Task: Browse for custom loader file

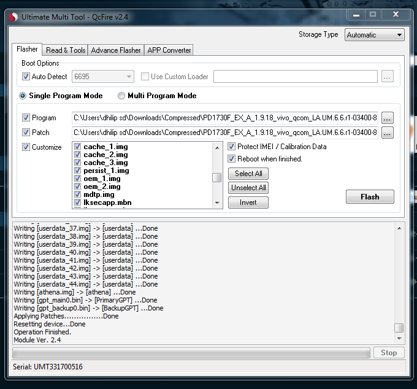Action: (x=387, y=77)
